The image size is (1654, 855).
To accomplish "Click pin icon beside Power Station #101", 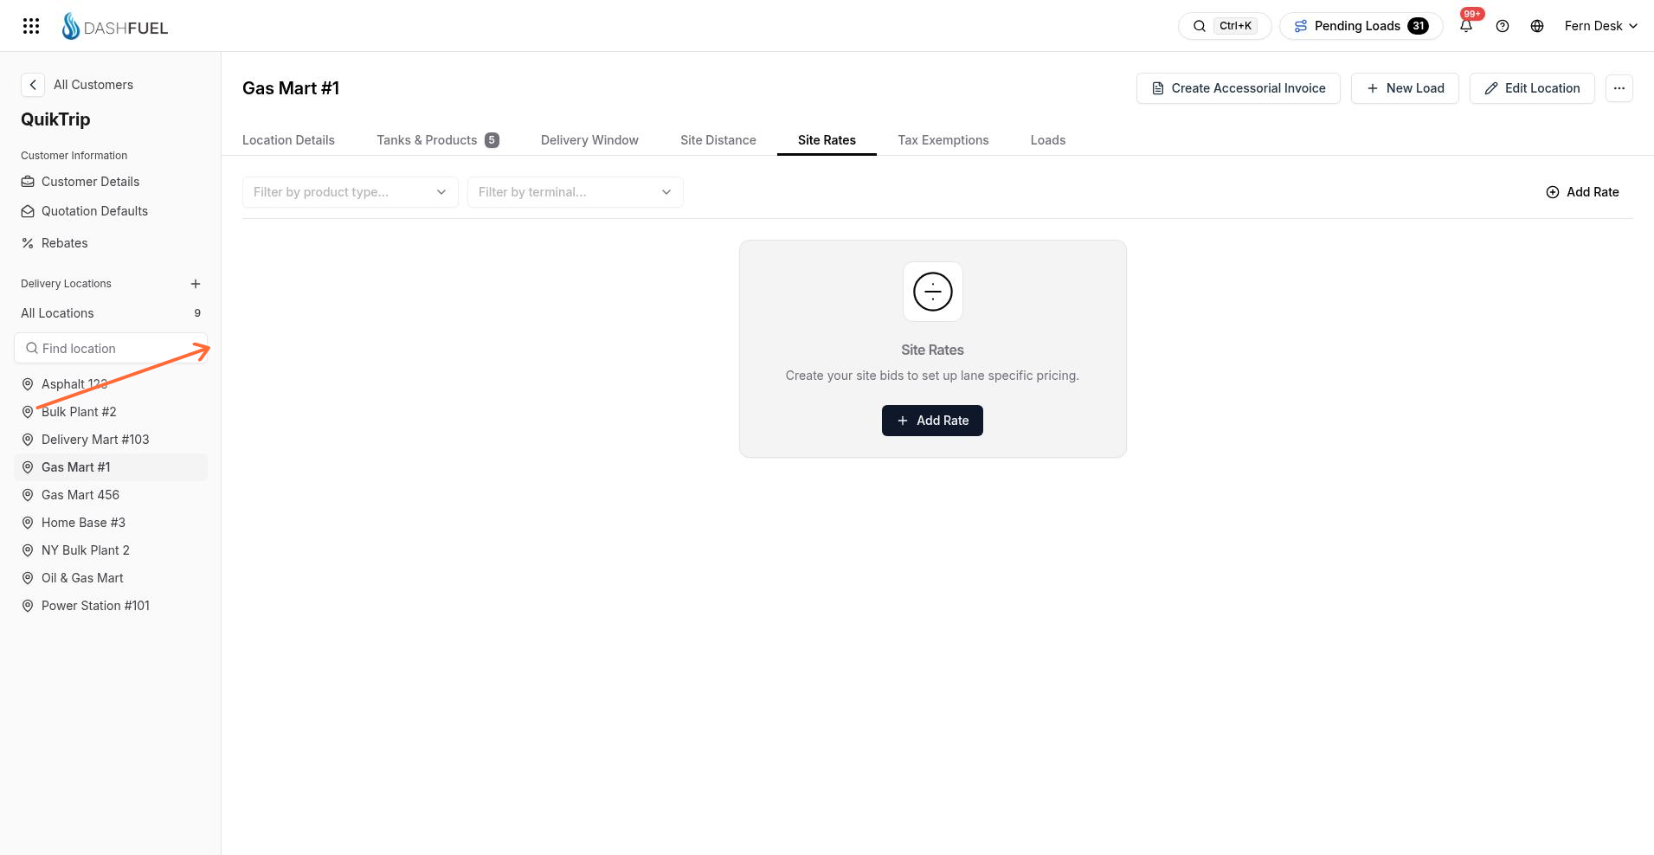I will click(28, 606).
